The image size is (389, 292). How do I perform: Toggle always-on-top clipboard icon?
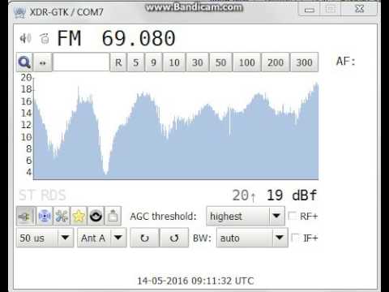[x=113, y=216]
